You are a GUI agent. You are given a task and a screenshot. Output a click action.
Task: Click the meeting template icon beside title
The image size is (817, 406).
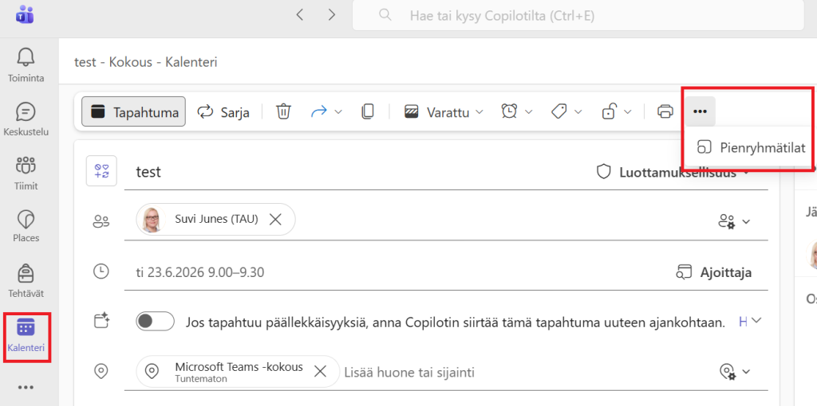click(101, 171)
